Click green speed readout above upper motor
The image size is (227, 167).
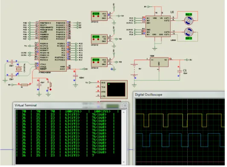click(x=189, y=14)
